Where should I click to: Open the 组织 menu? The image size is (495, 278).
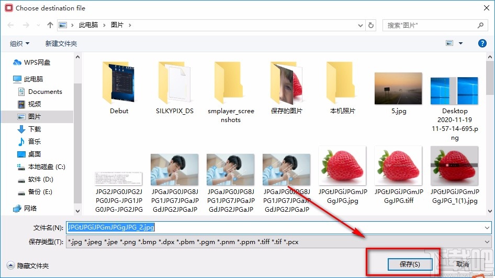[x=19, y=43]
